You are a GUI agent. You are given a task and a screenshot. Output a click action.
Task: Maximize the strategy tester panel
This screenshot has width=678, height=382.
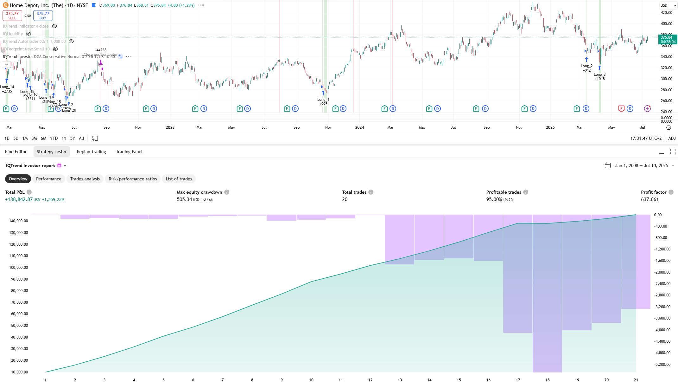tap(673, 152)
